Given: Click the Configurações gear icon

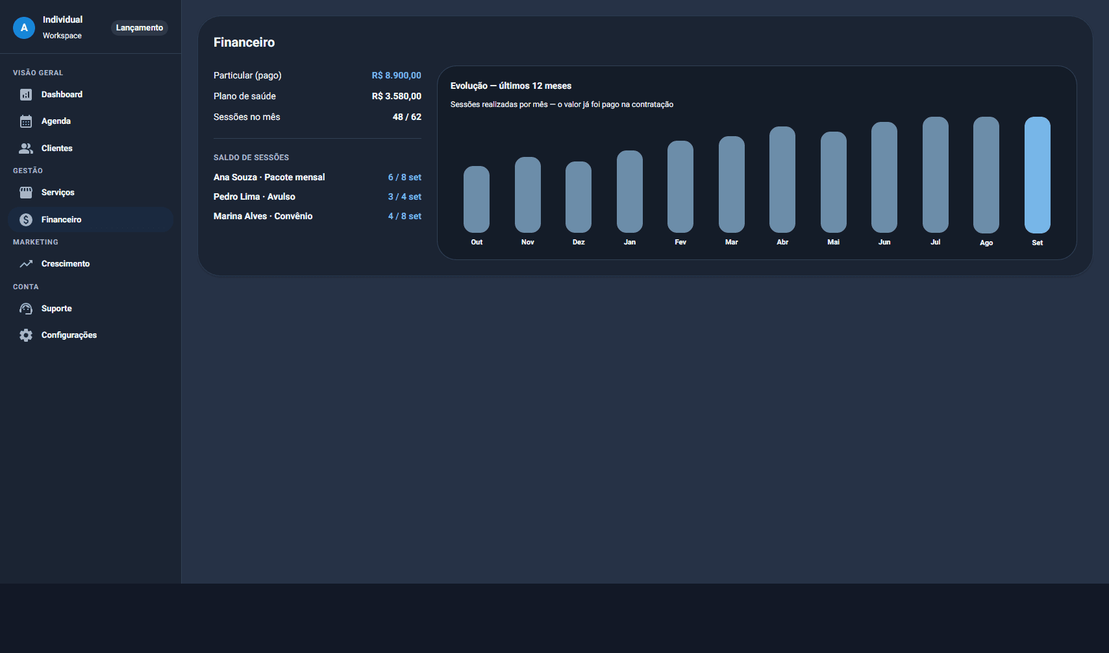Looking at the screenshot, I should 26,335.
